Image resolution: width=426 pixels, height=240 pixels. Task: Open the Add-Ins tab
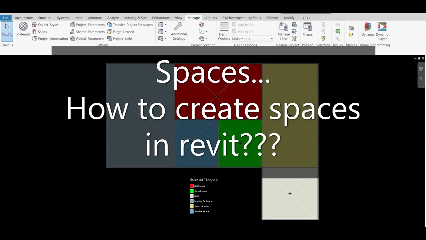point(211,18)
